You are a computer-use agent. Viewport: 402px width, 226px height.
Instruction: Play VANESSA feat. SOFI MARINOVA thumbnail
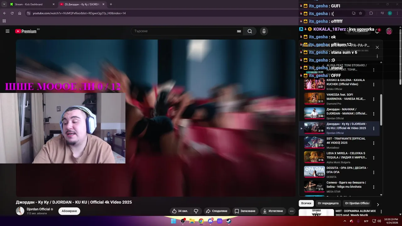tap(314, 99)
